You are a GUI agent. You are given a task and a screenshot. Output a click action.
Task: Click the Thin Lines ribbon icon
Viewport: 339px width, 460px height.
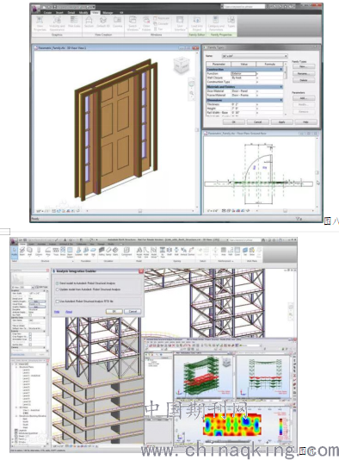[x=74, y=22]
